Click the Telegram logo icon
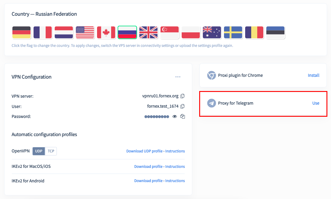Image resolution: width=331 pixels, height=199 pixels. coord(212,103)
